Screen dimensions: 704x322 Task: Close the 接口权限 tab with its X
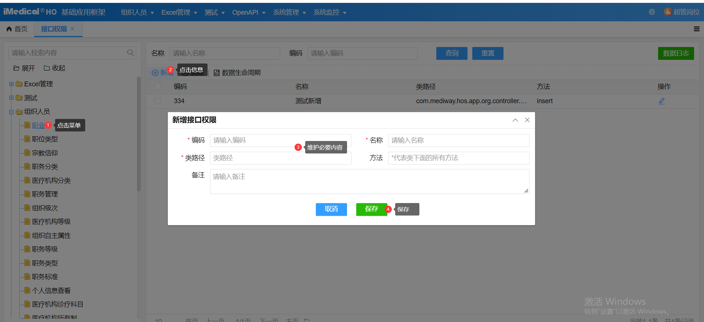pyautogui.click(x=73, y=29)
